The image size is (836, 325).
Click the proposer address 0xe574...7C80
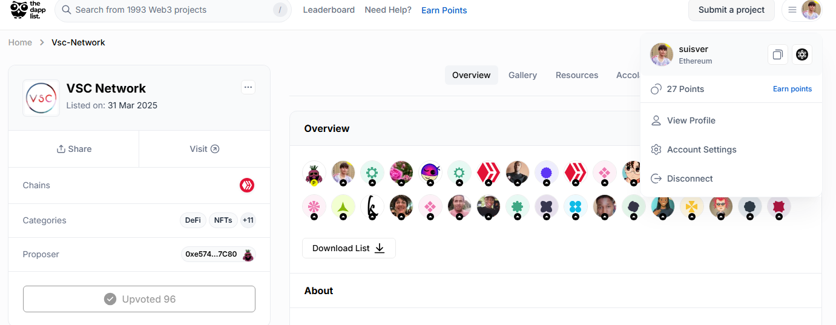211,254
